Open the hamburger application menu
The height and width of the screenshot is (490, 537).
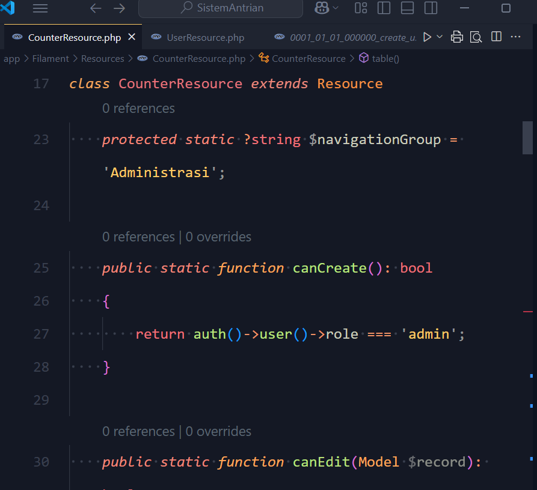[40, 8]
